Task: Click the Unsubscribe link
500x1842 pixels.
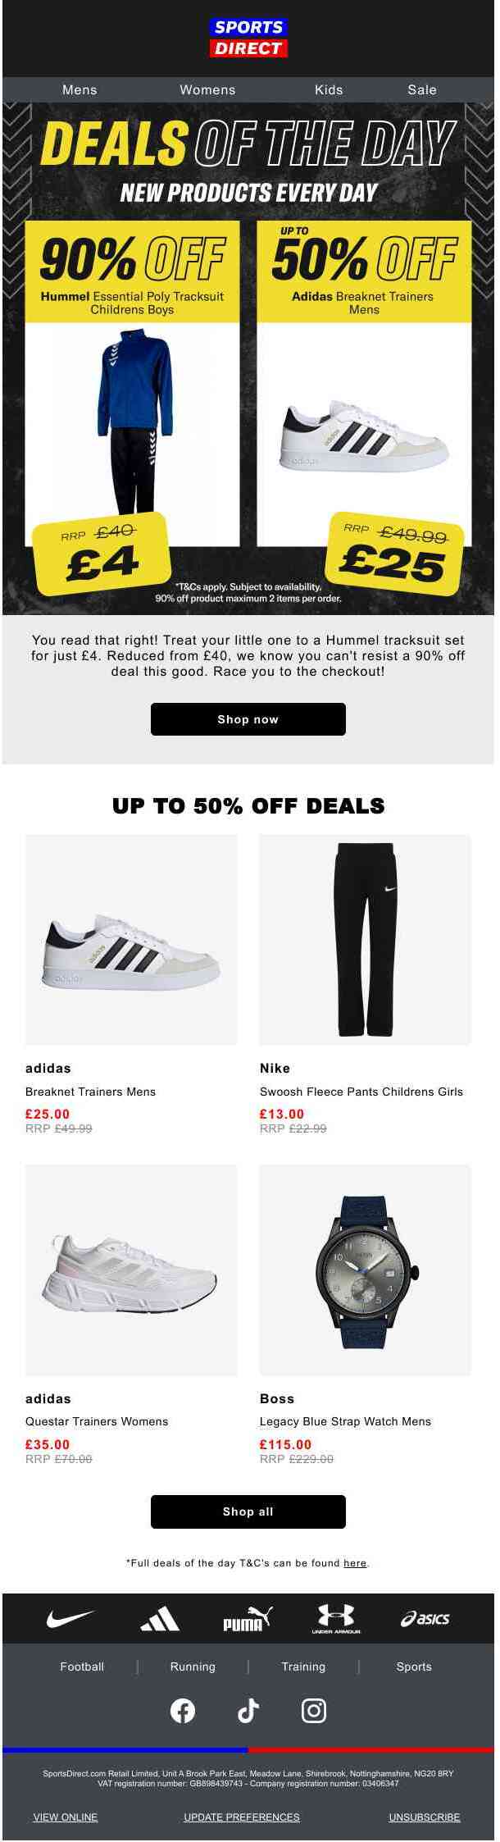Action: [425, 1817]
